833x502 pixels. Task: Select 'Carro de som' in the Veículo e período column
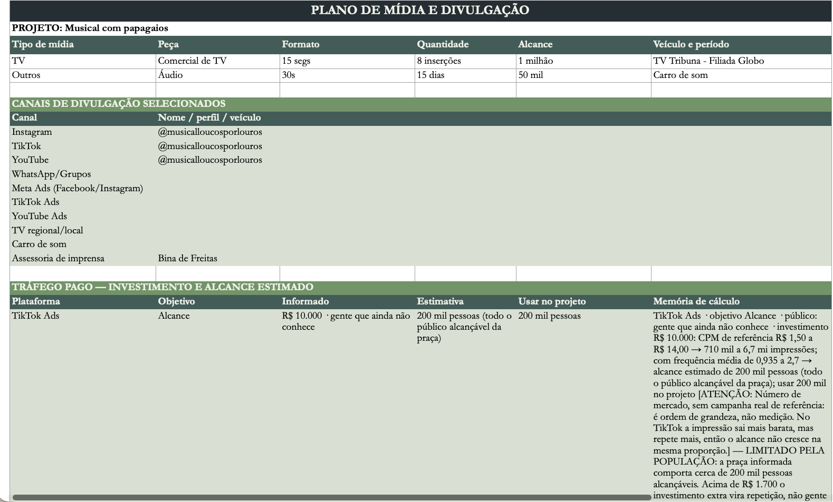(741, 75)
